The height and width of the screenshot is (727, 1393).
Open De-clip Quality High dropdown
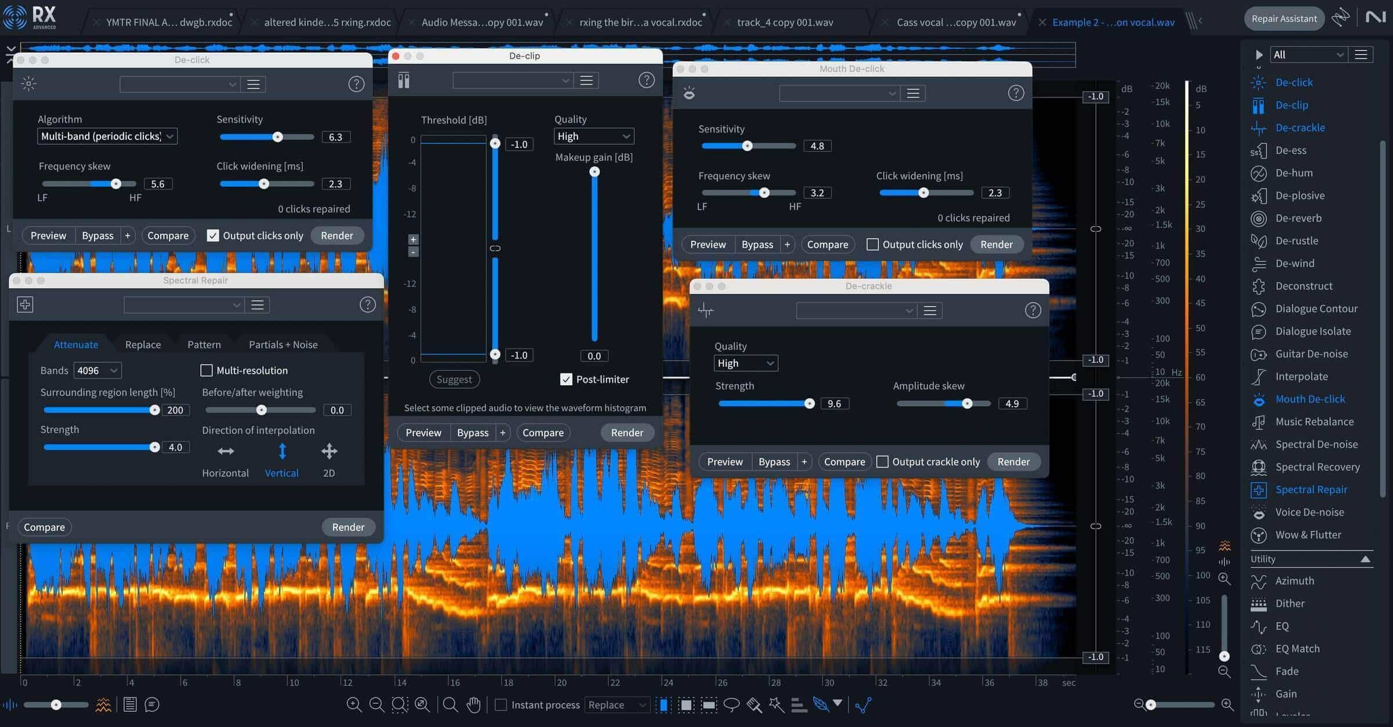(594, 136)
